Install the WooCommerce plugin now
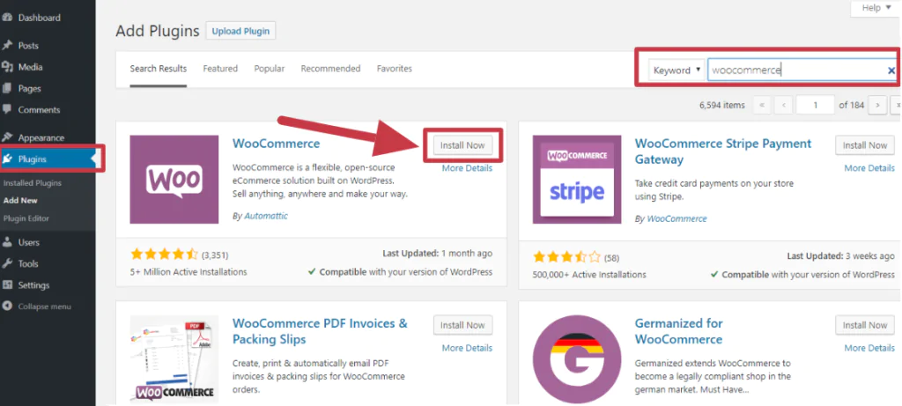902x406 pixels. point(462,145)
